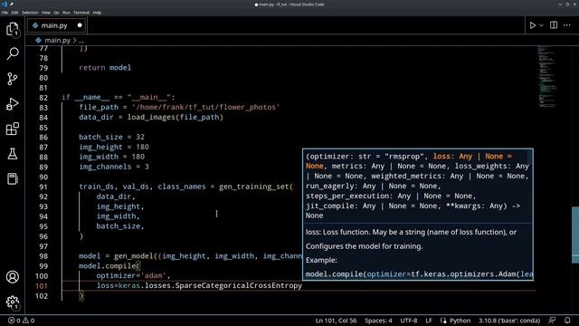This screenshot has width=579, height=326.
Task: Select the main.py editor tab
Action: [56, 25]
